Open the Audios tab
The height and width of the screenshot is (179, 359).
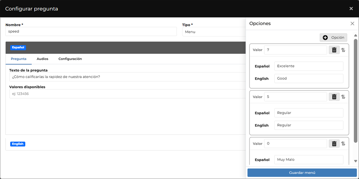point(42,59)
